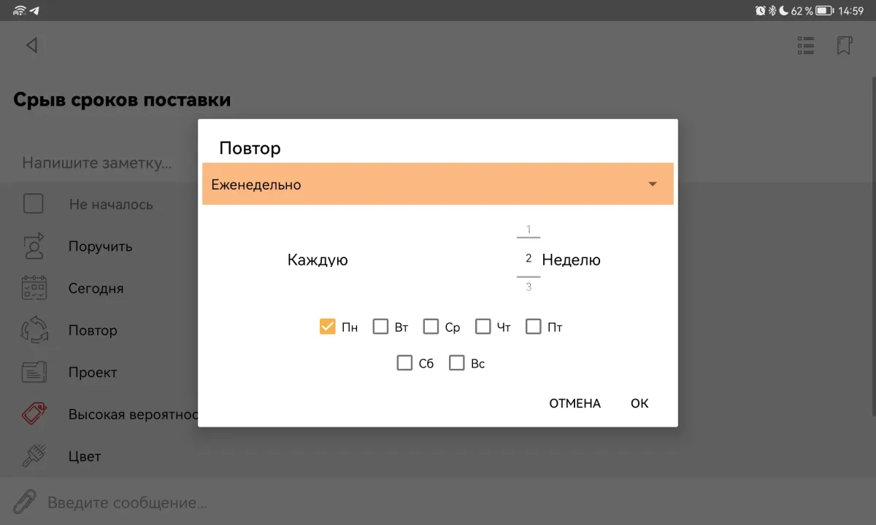876x525 pixels.
Task: Tap the paperclip attachment icon
Action: (25, 502)
